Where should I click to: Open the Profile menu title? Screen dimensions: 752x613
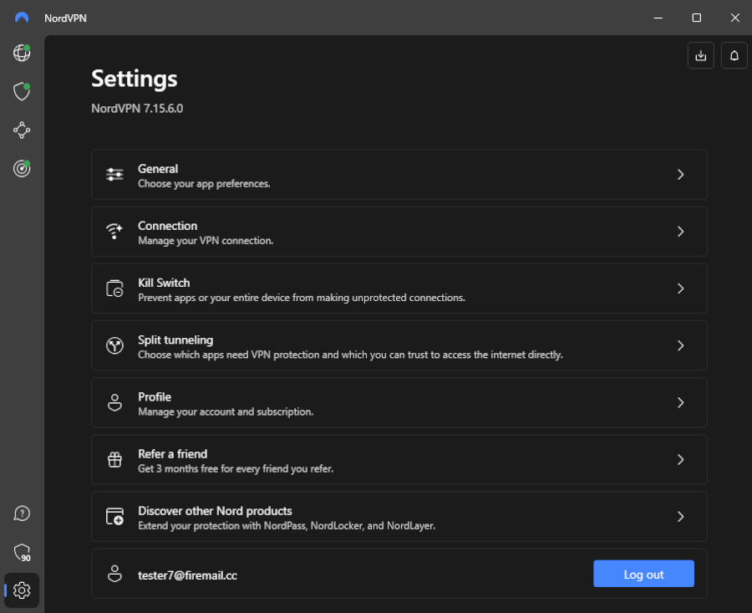(x=155, y=397)
